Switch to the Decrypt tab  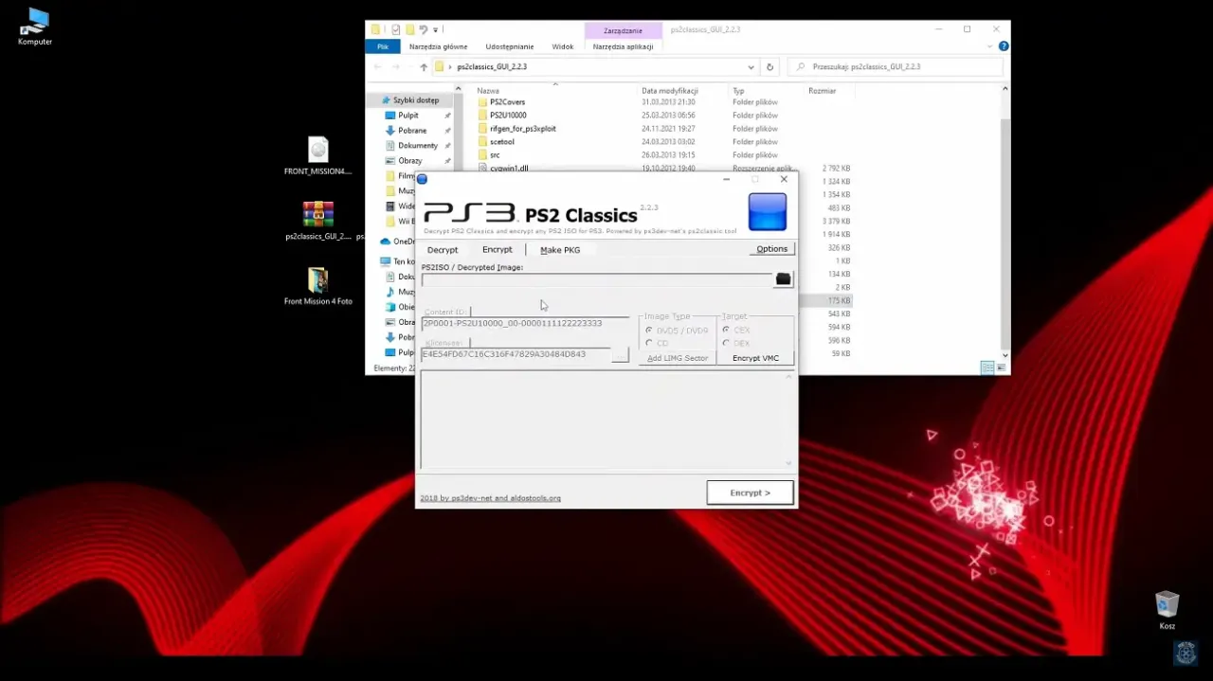(x=443, y=250)
